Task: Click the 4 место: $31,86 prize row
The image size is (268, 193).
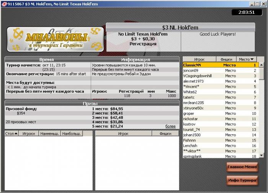Action: pyautogui.click(x=107, y=122)
